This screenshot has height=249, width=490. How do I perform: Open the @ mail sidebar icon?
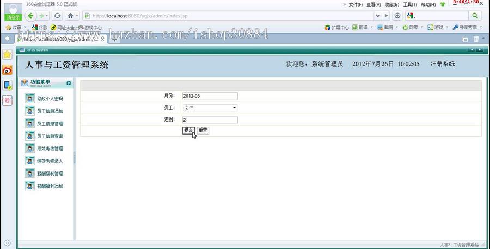[7, 100]
